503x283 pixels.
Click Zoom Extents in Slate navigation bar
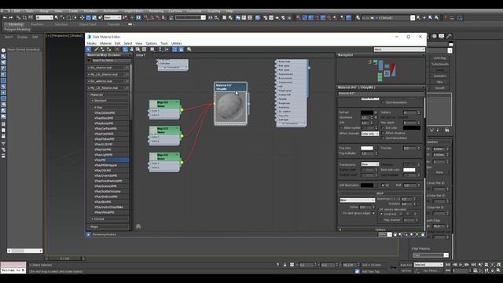[x=412, y=234]
